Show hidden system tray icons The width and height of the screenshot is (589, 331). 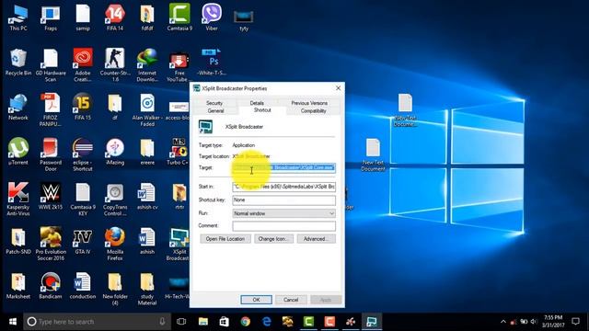coord(503,322)
